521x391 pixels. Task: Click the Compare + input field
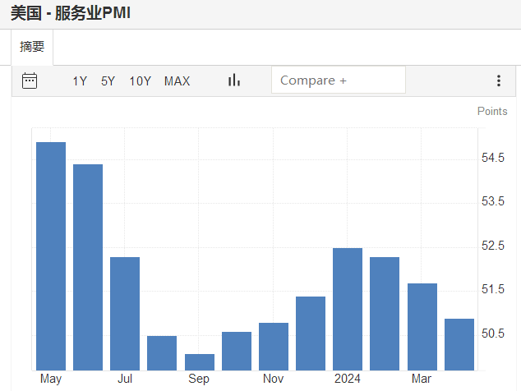(338, 80)
